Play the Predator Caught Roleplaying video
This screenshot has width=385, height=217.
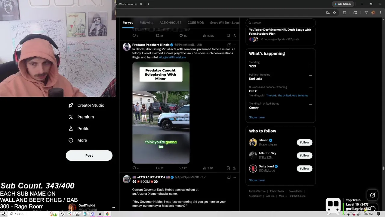[x=161, y=113]
